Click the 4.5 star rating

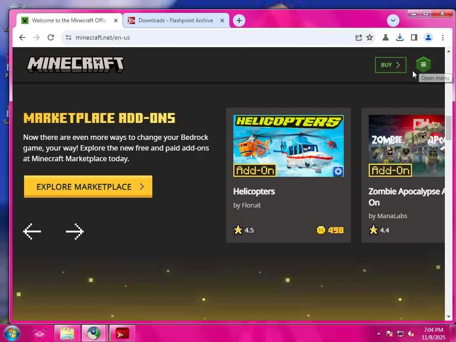(x=244, y=230)
